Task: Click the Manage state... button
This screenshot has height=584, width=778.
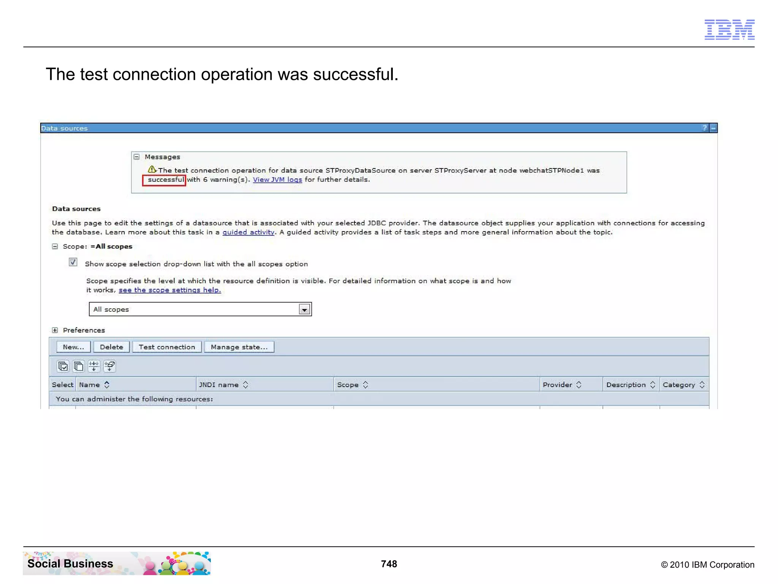Action: tap(239, 347)
